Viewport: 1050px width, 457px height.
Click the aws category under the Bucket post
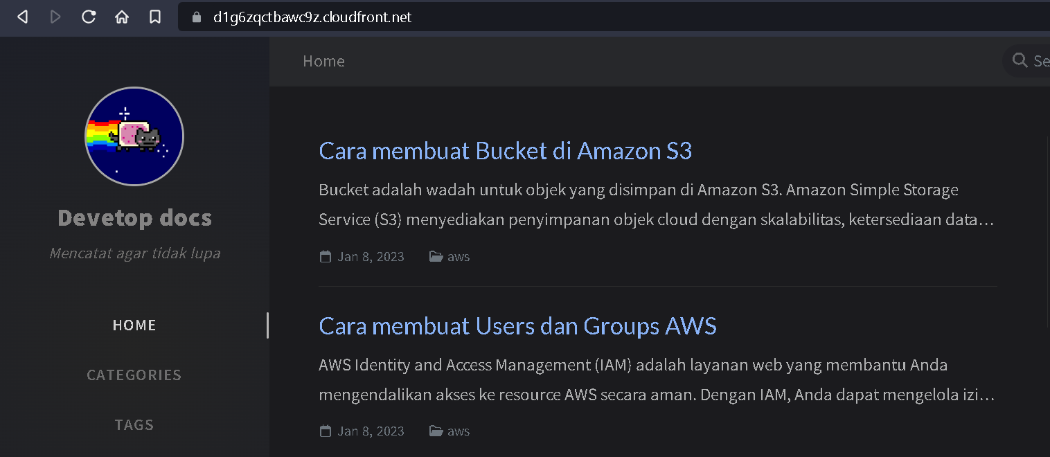click(459, 257)
